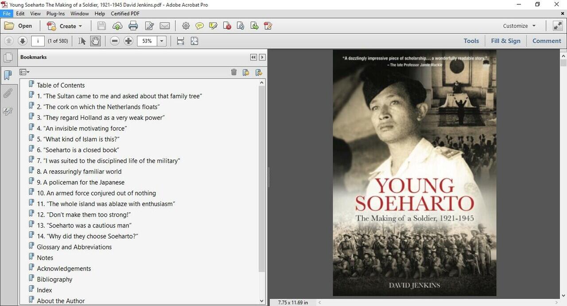Click the 53% zoom value field
This screenshot has height=306, width=567.
(x=147, y=41)
